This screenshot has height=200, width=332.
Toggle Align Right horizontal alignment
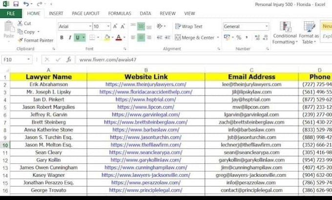tap(149, 38)
